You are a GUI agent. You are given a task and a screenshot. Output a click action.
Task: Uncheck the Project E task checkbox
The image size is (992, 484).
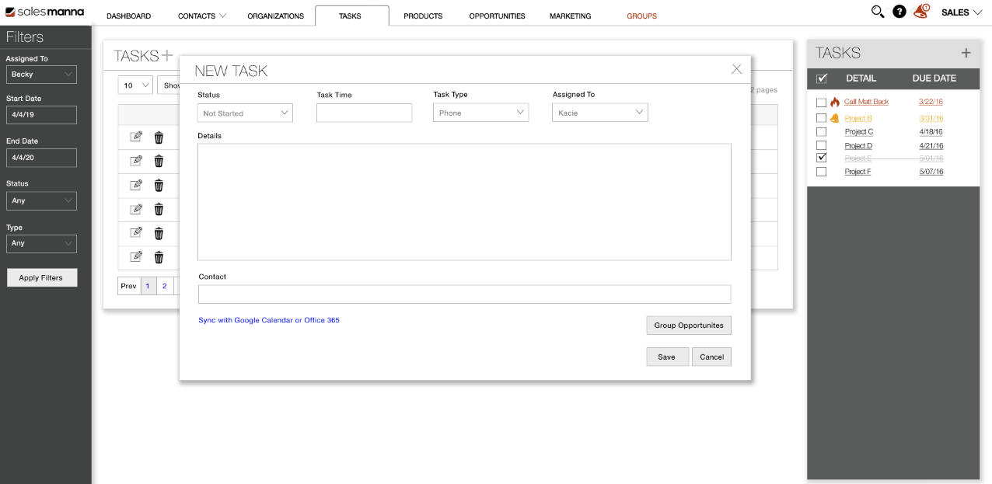coord(822,158)
